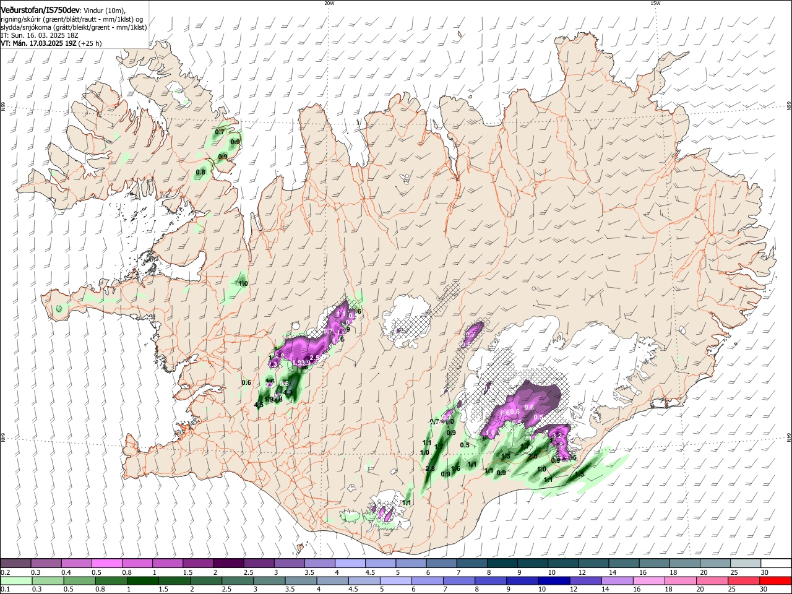Select the teal-gray 16 swatch in snow scale
The image size is (792, 594).
[x=655, y=563]
